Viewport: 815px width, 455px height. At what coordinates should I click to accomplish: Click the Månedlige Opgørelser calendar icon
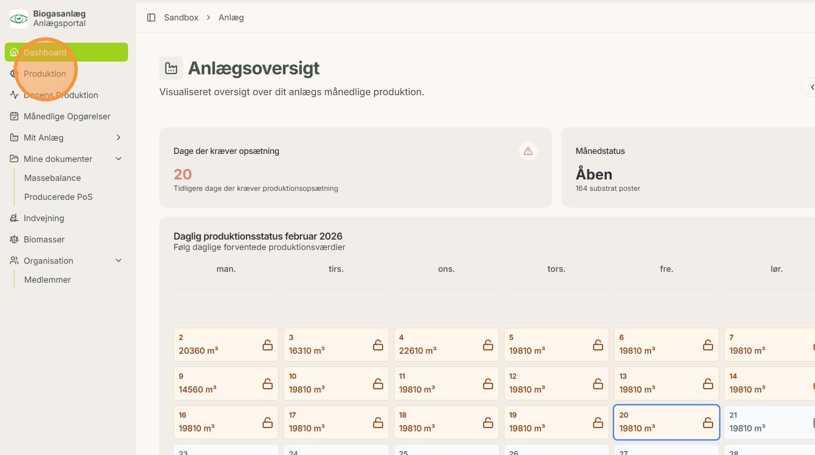pyautogui.click(x=14, y=116)
